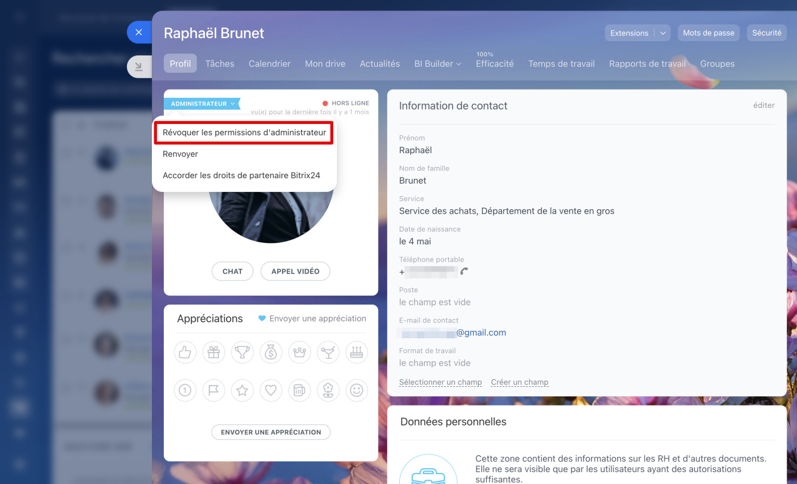Image resolution: width=797 pixels, height=484 pixels.
Task: Click the Créer un champ link
Action: 520,382
